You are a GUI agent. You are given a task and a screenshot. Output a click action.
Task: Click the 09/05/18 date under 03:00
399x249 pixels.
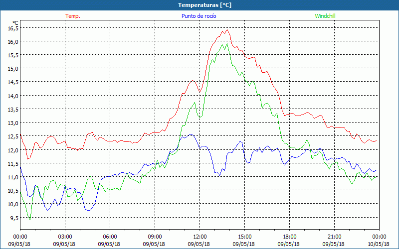(64, 244)
